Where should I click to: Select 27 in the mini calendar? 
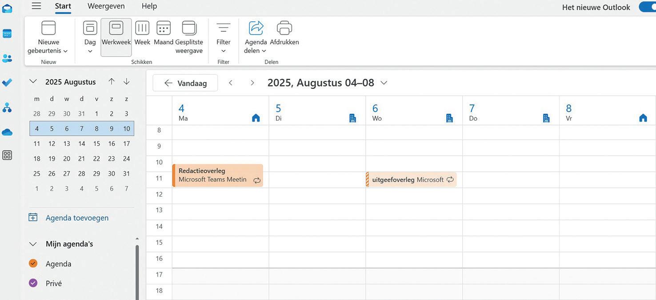(67, 174)
